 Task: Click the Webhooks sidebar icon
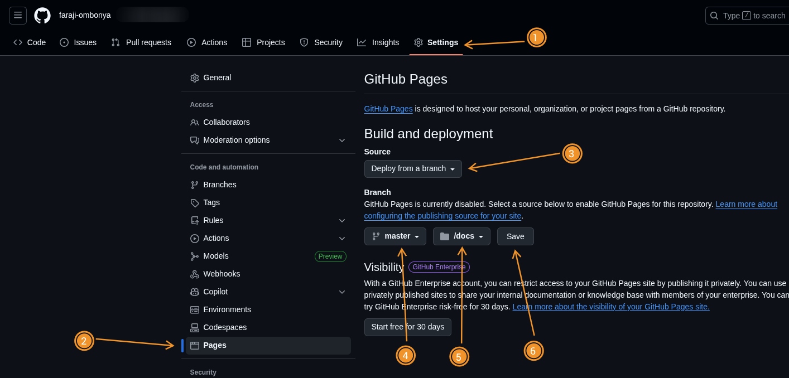tap(195, 274)
